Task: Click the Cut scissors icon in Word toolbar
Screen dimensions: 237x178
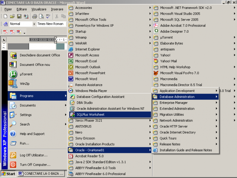Action: 57,16
